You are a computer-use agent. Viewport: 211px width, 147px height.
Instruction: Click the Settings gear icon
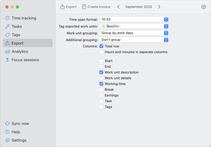pyautogui.click(x=7, y=140)
